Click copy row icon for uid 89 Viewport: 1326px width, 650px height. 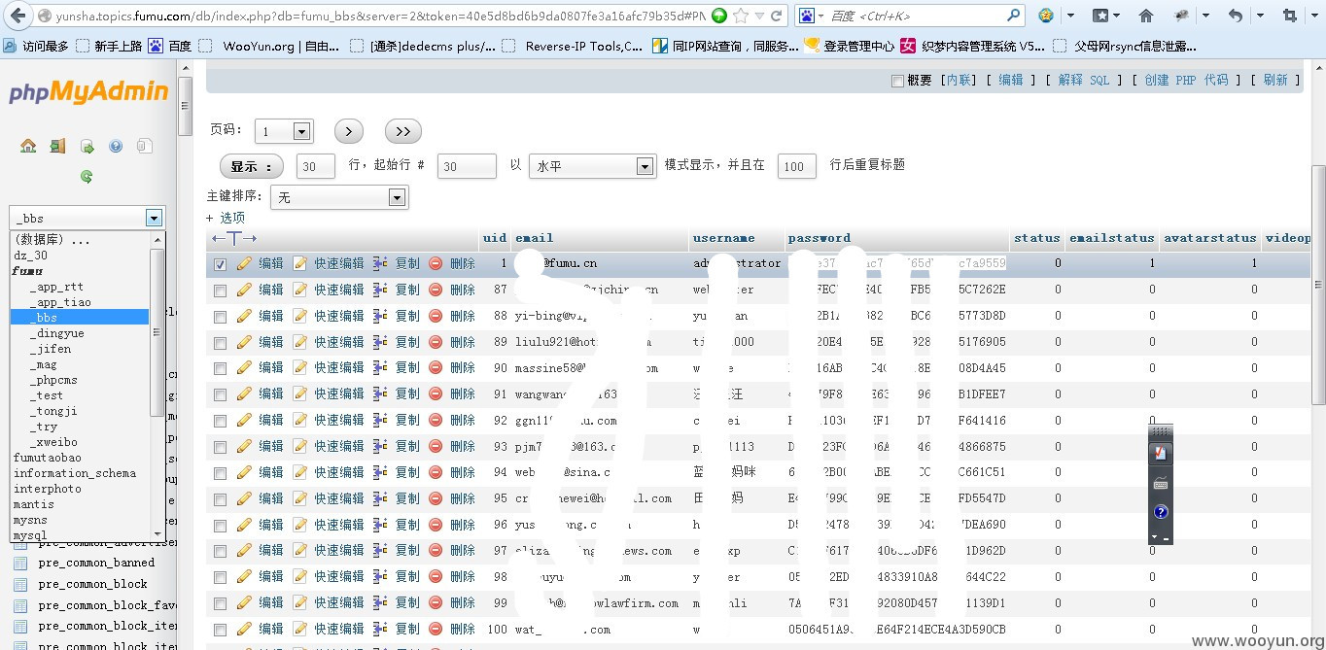coord(381,342)
